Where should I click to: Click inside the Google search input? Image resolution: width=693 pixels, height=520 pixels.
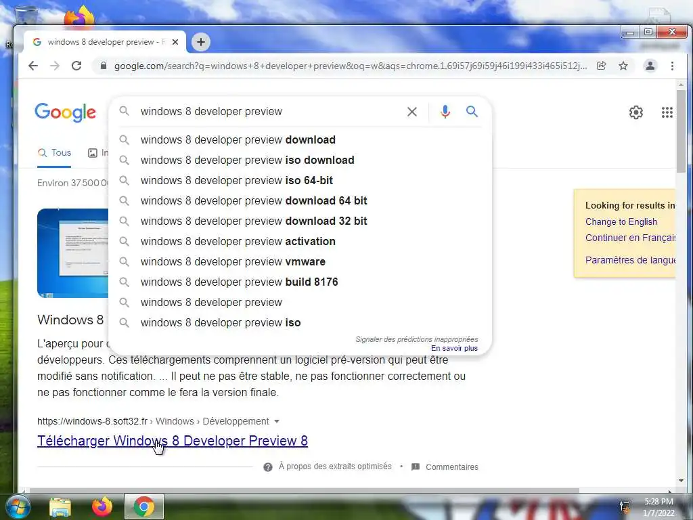[x=269, y=112]
